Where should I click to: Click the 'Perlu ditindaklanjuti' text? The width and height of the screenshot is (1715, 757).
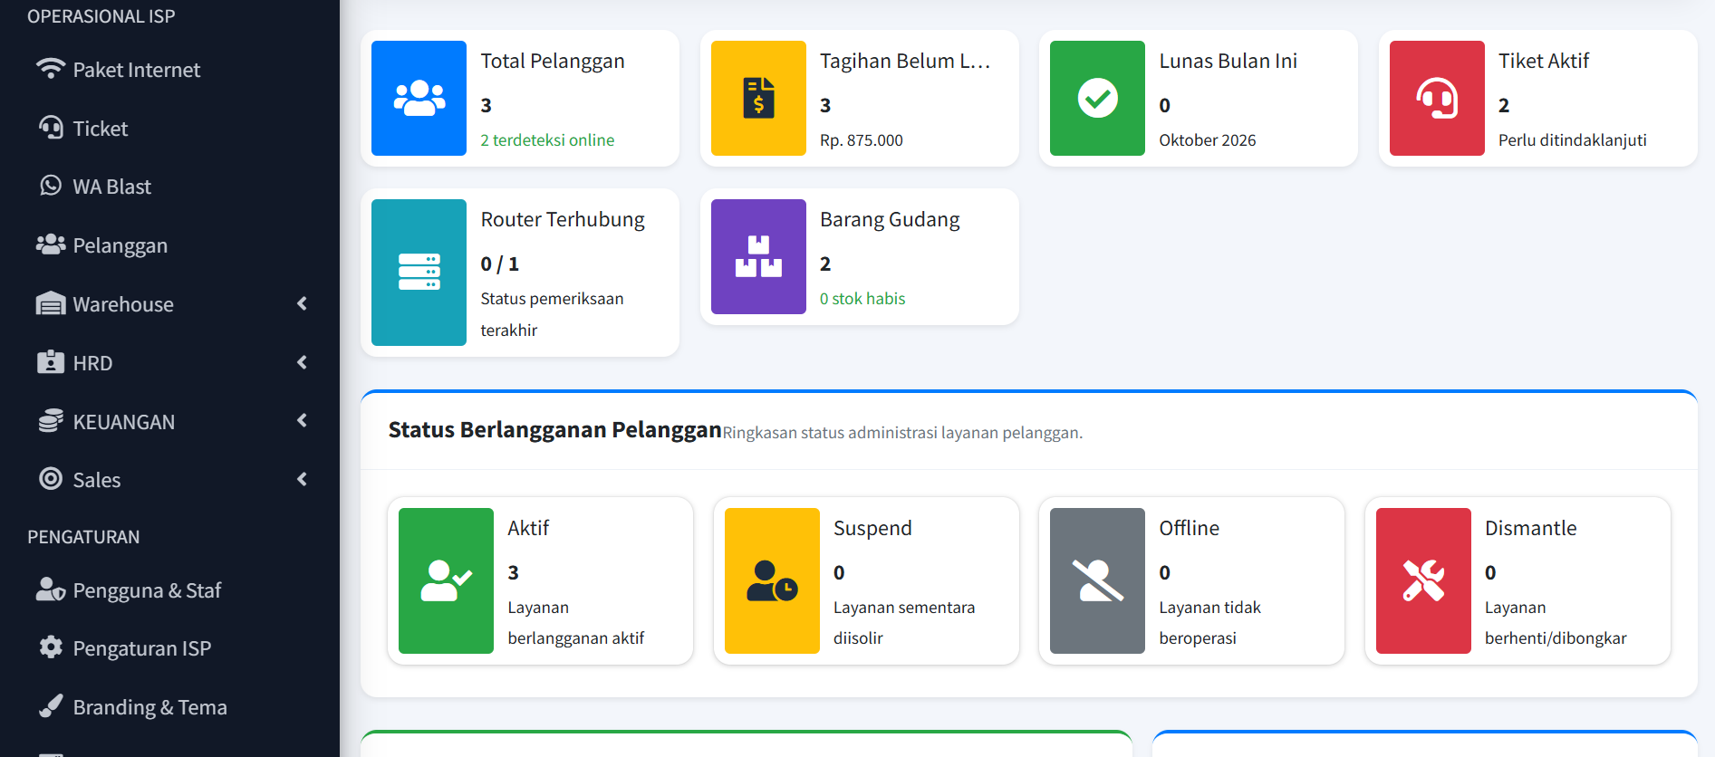coord(1573,140)
